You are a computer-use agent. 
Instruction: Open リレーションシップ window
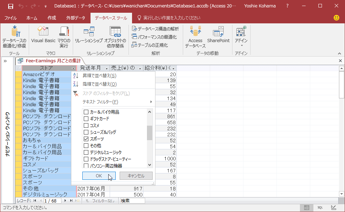[x=89, y=35]
